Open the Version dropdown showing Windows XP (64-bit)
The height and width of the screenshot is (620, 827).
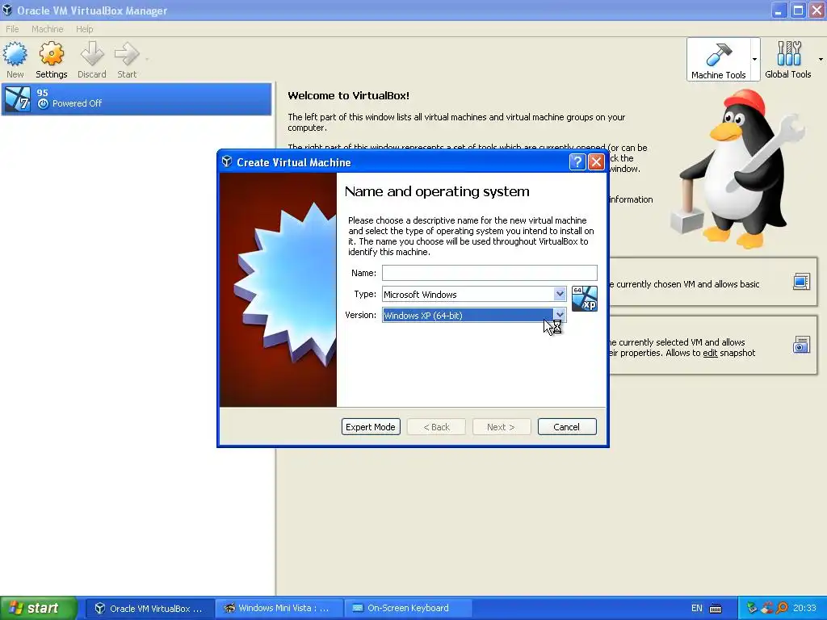coord(474,316)
